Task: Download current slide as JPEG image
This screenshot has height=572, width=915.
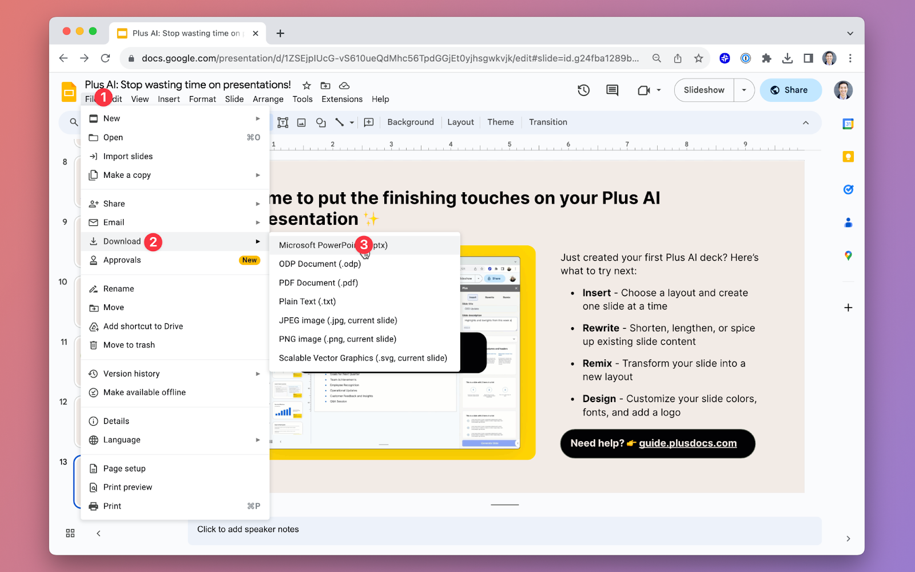Action: pos(365,320)
